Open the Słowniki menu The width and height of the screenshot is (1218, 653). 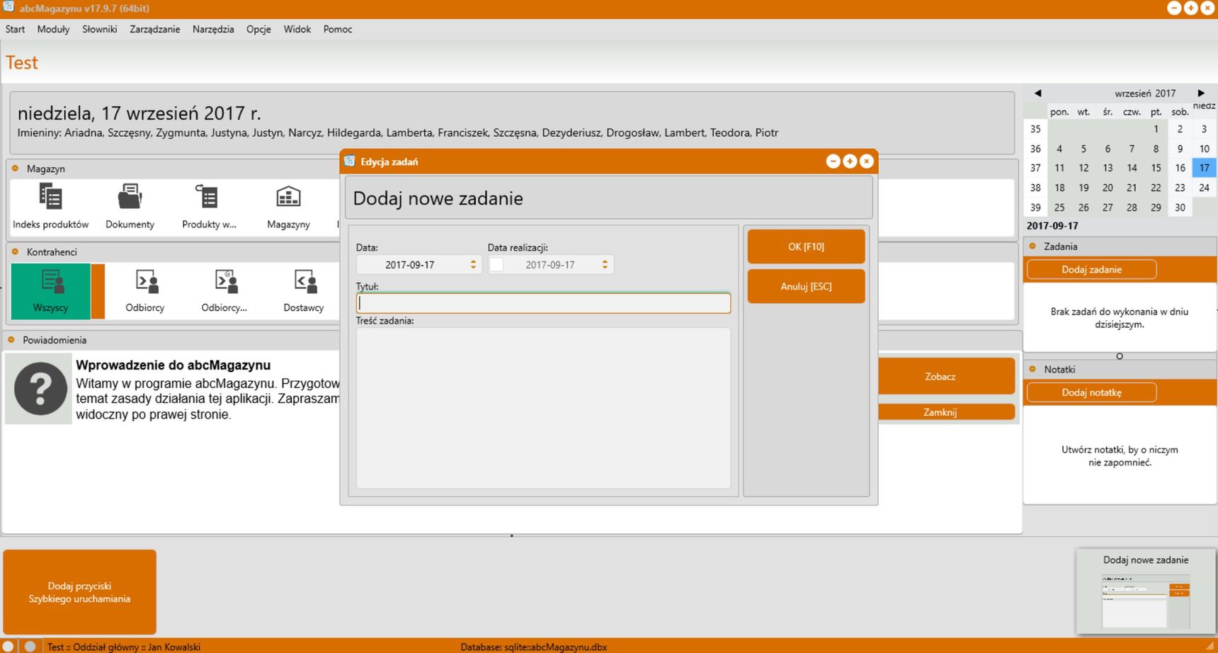(x=99, y=29)
